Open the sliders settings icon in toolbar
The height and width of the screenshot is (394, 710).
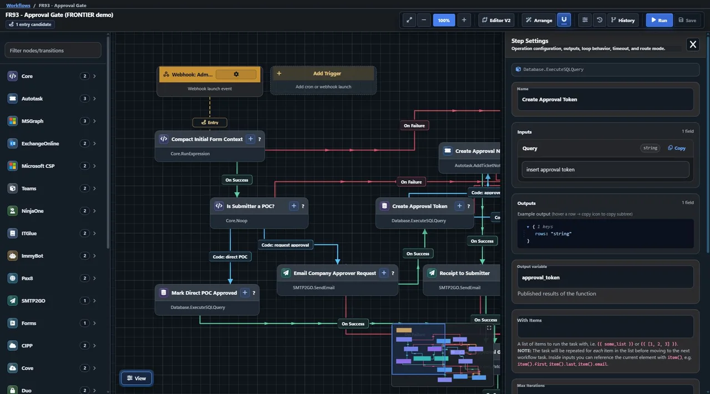pos(585,20)
